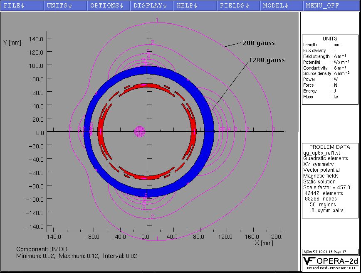Viewport: 361px width, 273px height.
Task: Click the blue iron ring at the top
Action: pos(147,70)
